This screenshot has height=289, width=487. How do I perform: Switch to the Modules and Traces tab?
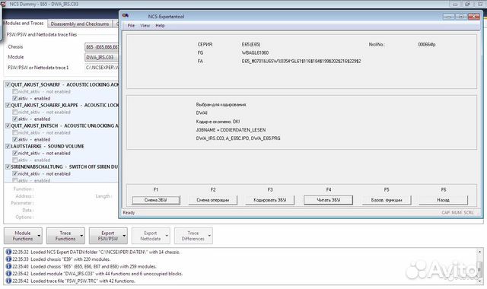coord(24,24)
